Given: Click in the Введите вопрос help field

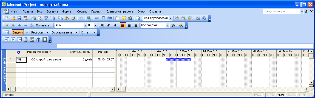Looking at the screenshot, I should tap(282, 11).
